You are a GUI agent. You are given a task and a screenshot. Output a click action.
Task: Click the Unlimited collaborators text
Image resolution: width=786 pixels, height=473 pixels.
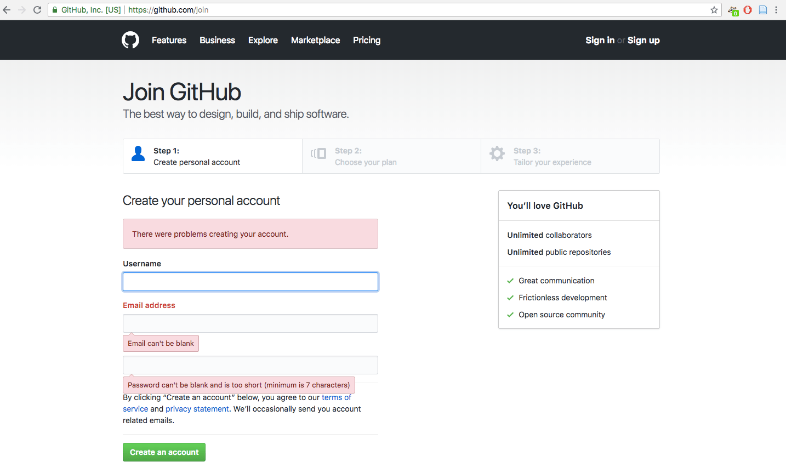click(549, 235)
